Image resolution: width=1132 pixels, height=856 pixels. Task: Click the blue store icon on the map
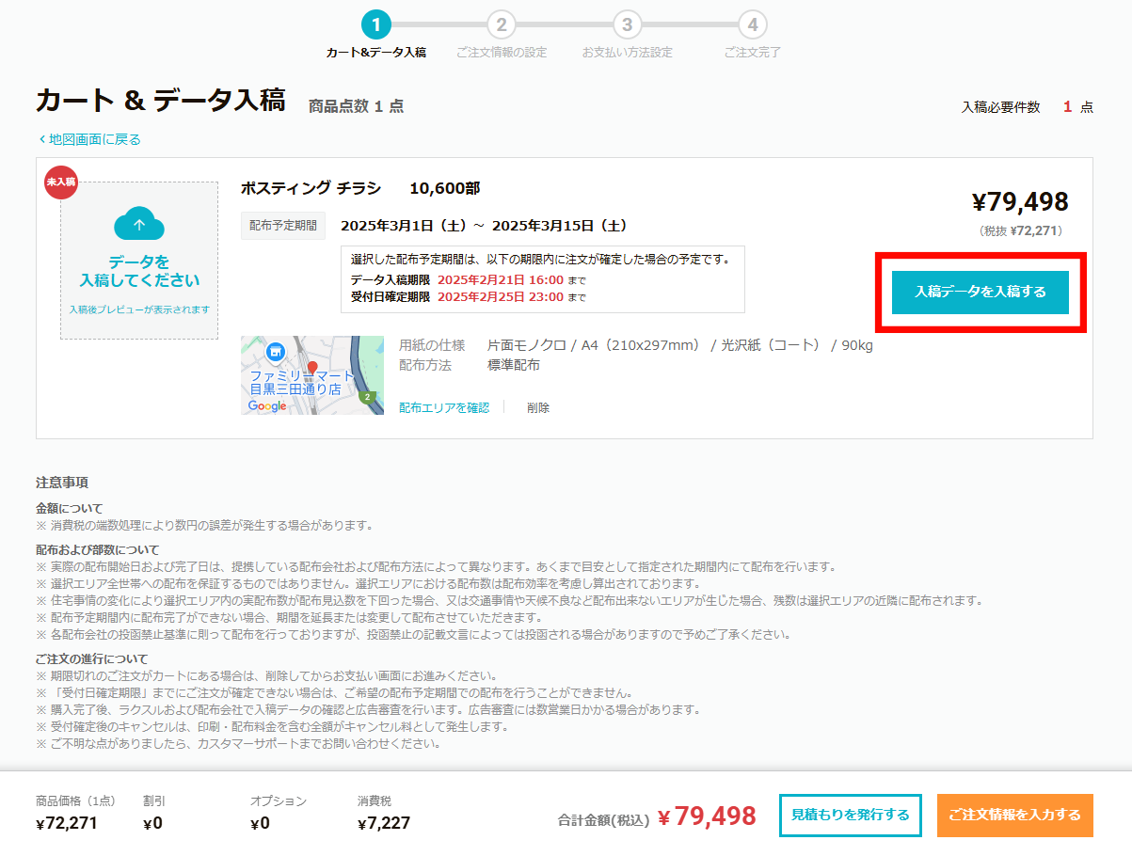coord(275,352)
